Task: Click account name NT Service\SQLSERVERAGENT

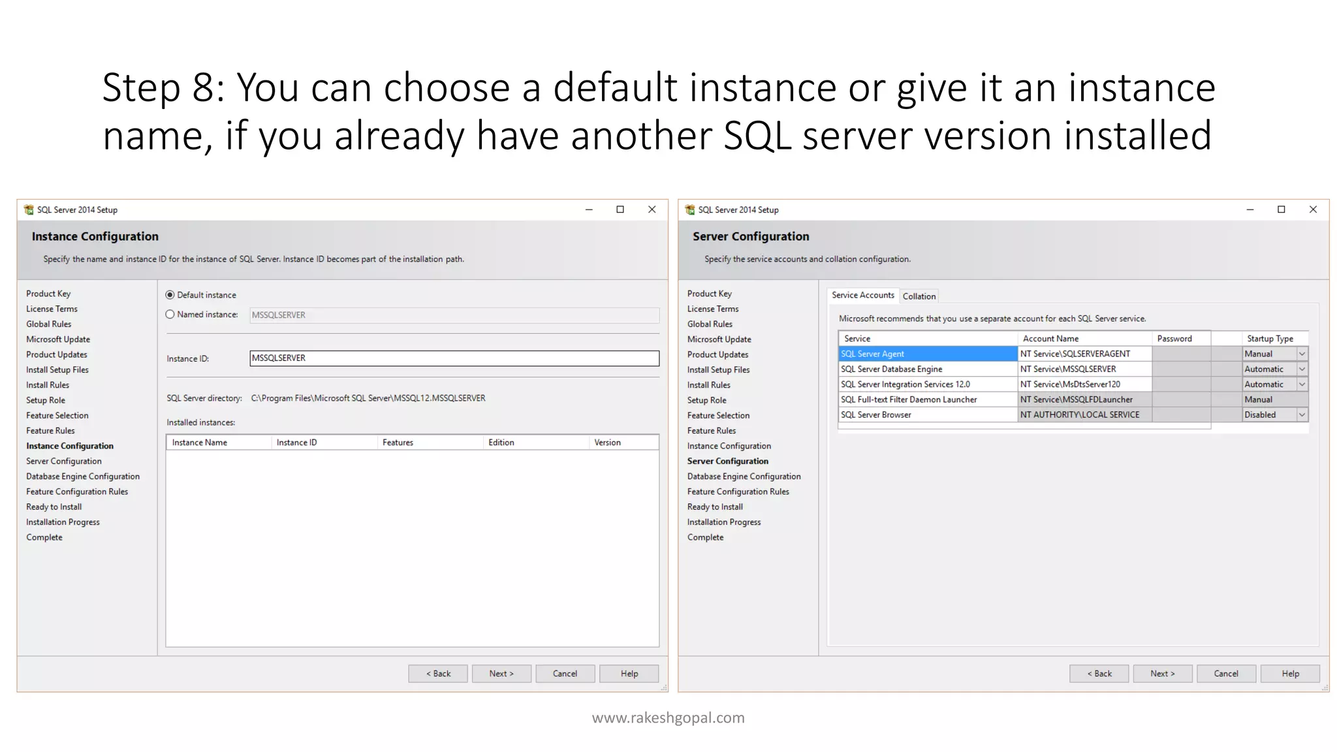Action: click(x=1085, y=354)
